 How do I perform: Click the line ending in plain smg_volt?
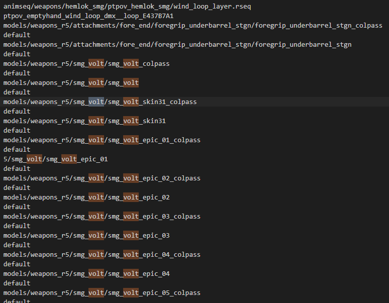pyautogui.click(x=71, y=83)
